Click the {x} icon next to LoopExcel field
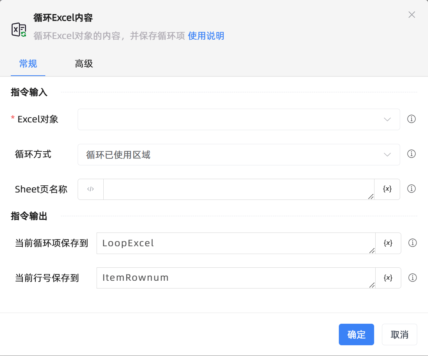This screenshot has height=356, width=428. click(387, 243)
